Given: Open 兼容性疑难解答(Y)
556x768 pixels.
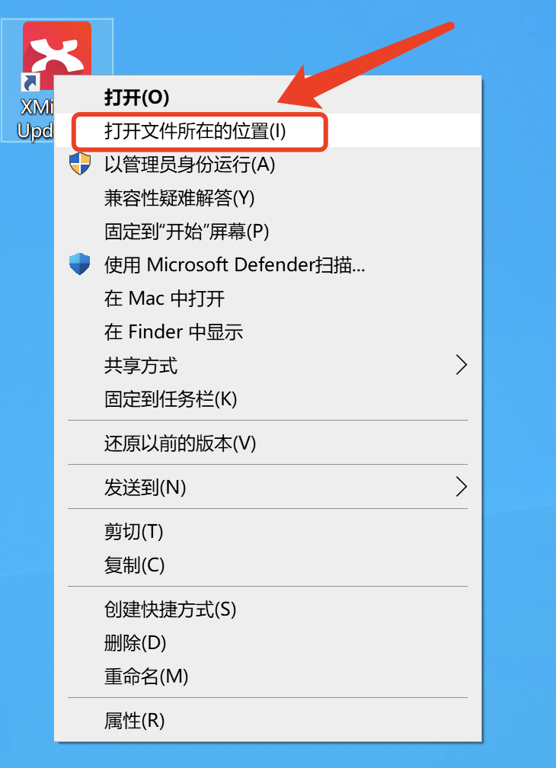Looking at the screenshot, I should point(179,198).
